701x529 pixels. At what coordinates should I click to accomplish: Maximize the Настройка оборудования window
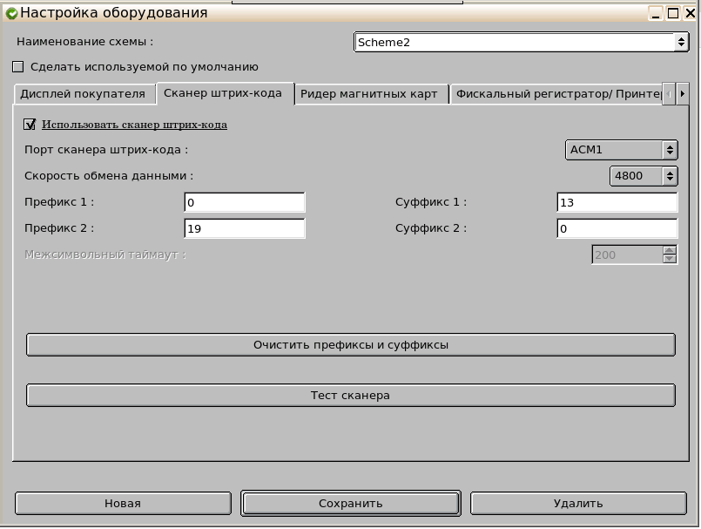673,13
